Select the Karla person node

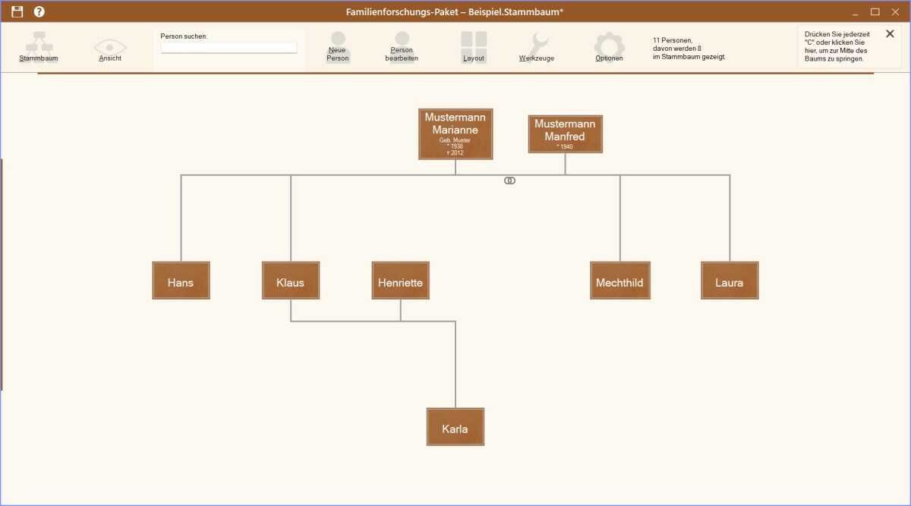pyautogui.click(x=455, y=427)
